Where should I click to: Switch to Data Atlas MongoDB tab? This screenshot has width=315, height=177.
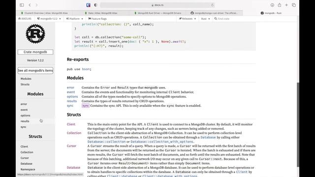[x=101, y=13]
